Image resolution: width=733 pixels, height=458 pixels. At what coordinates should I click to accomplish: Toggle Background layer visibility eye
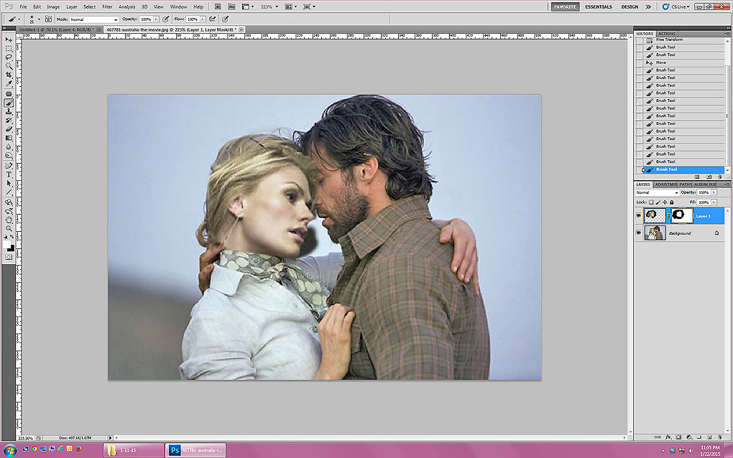(x=638, y=233)
